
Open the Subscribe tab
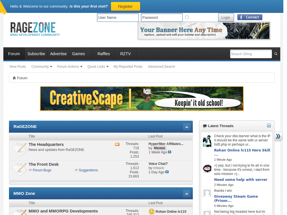pyautogui.click(x=36, y=54)
